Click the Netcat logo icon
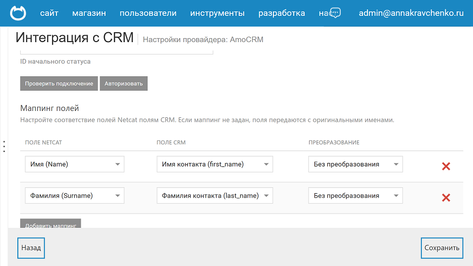473x266 pixels. (x=18, y=13)
